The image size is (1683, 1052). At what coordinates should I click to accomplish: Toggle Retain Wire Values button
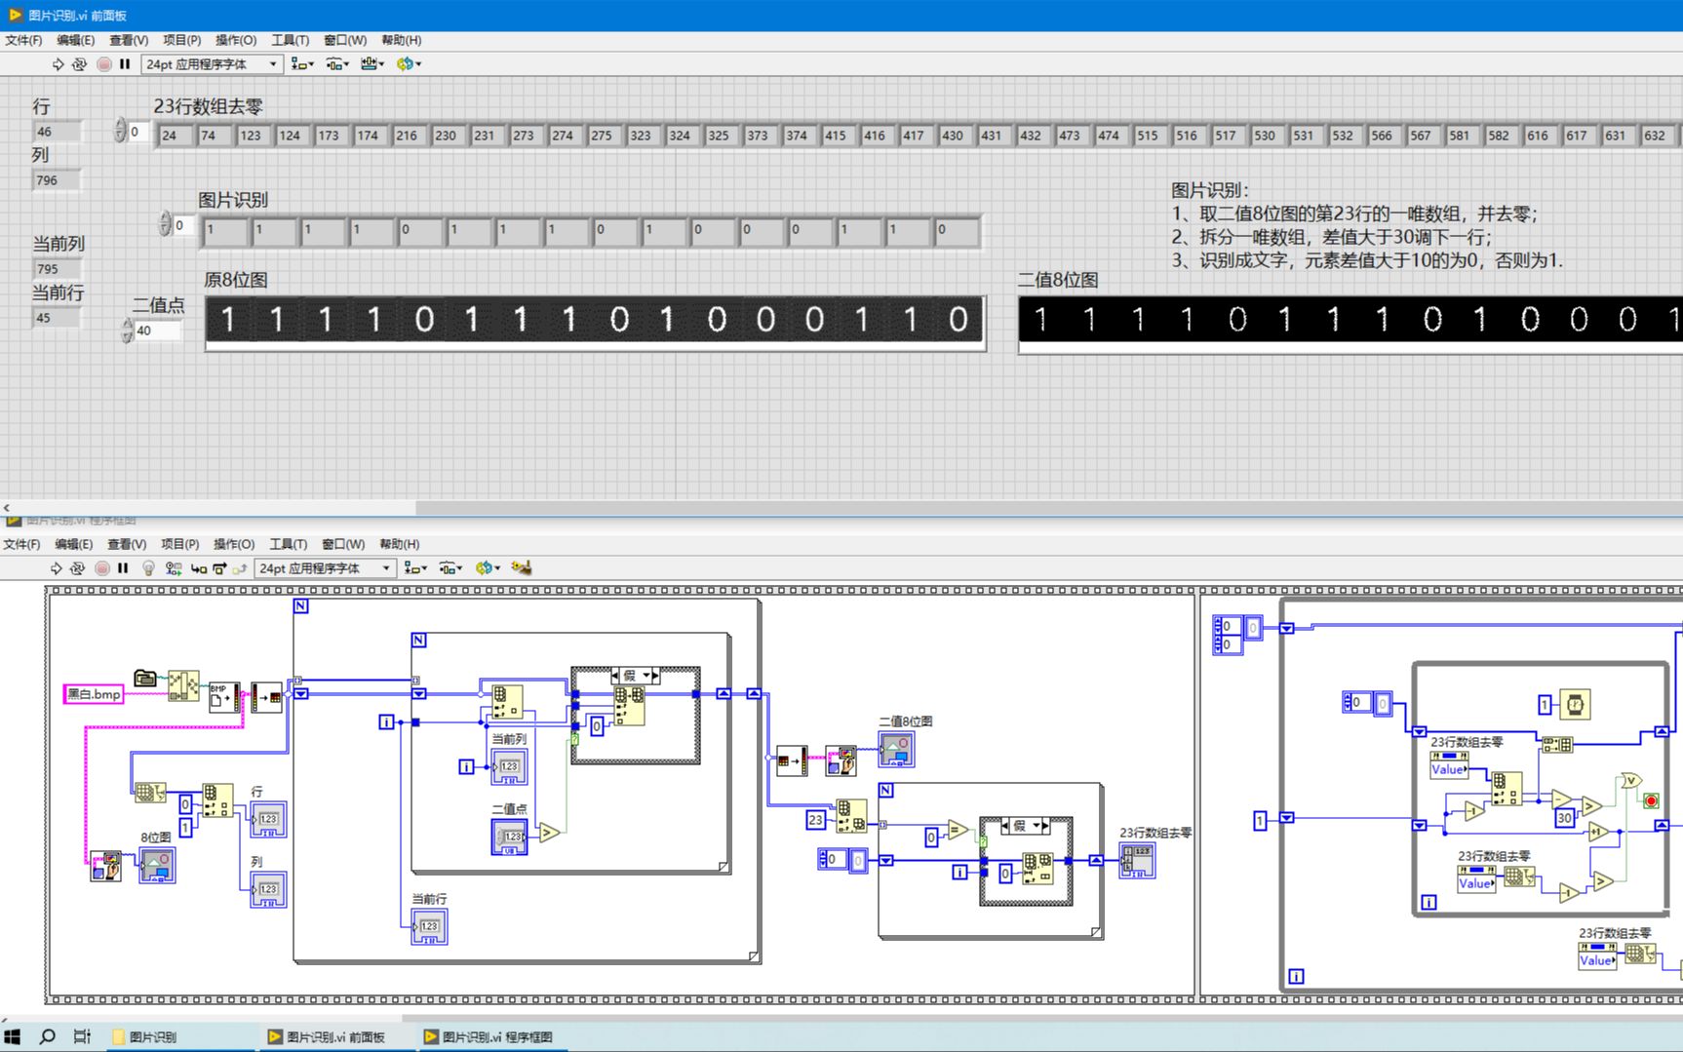coord(174,568)
